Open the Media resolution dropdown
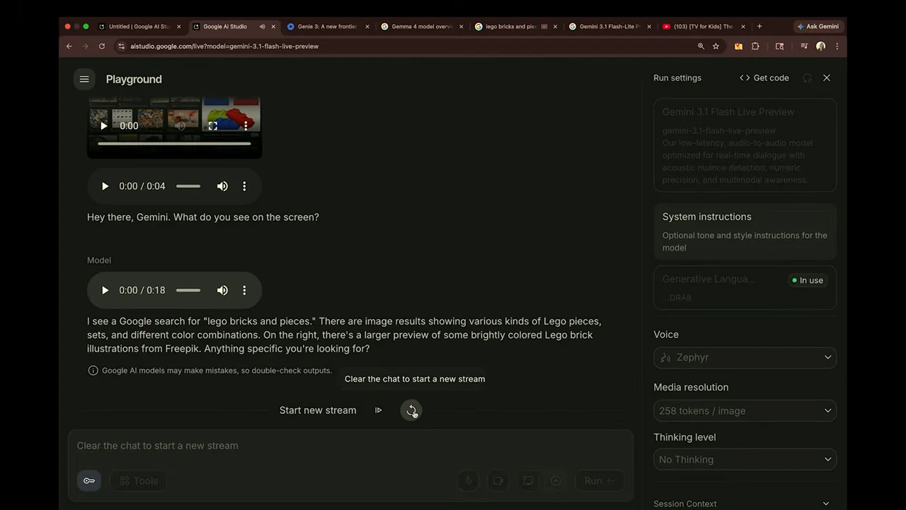Screen dimensions: 906x510 (x=745, y=411)
